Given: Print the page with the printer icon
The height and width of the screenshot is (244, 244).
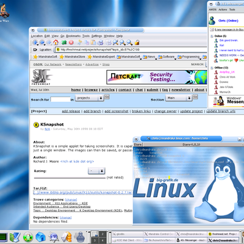Looking at the screenshot, I should pos(101,43).
